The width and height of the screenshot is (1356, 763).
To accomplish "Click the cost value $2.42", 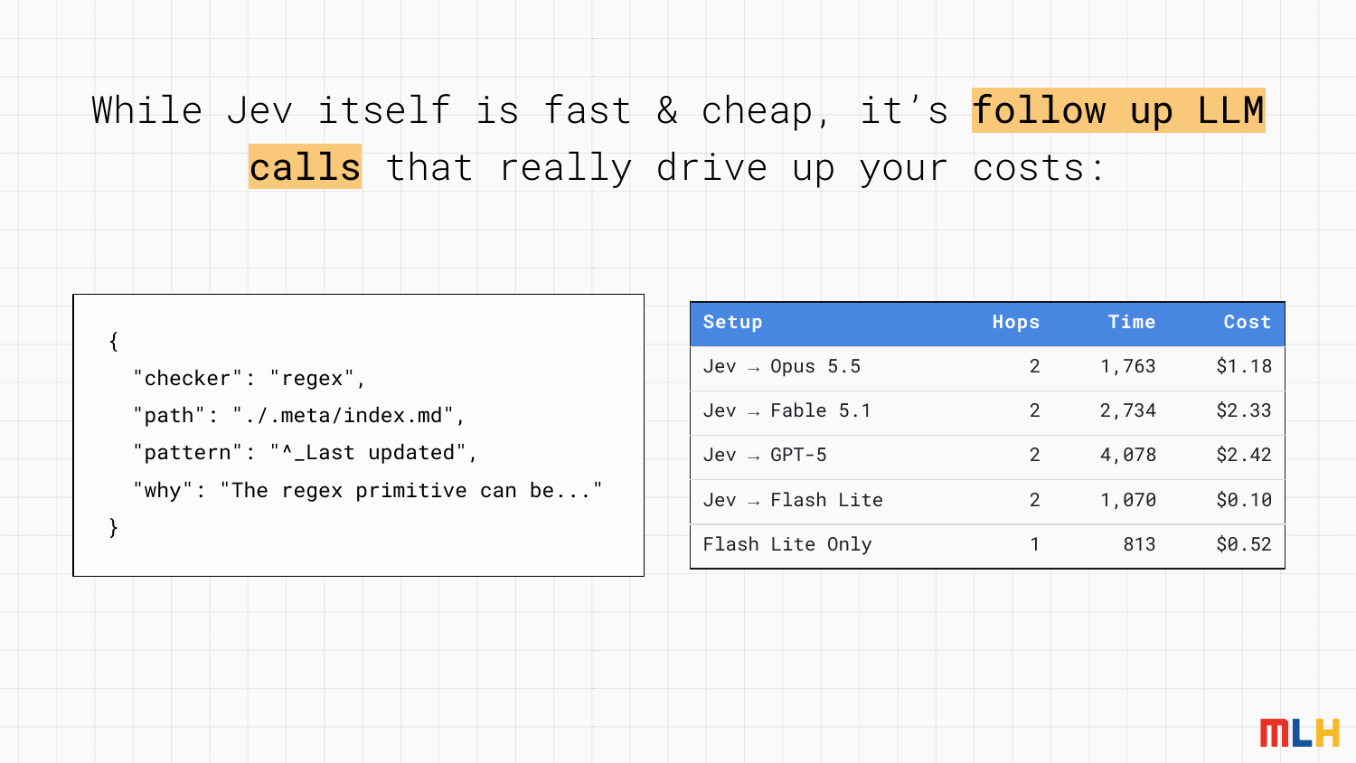I will [x=1244, y=456].
